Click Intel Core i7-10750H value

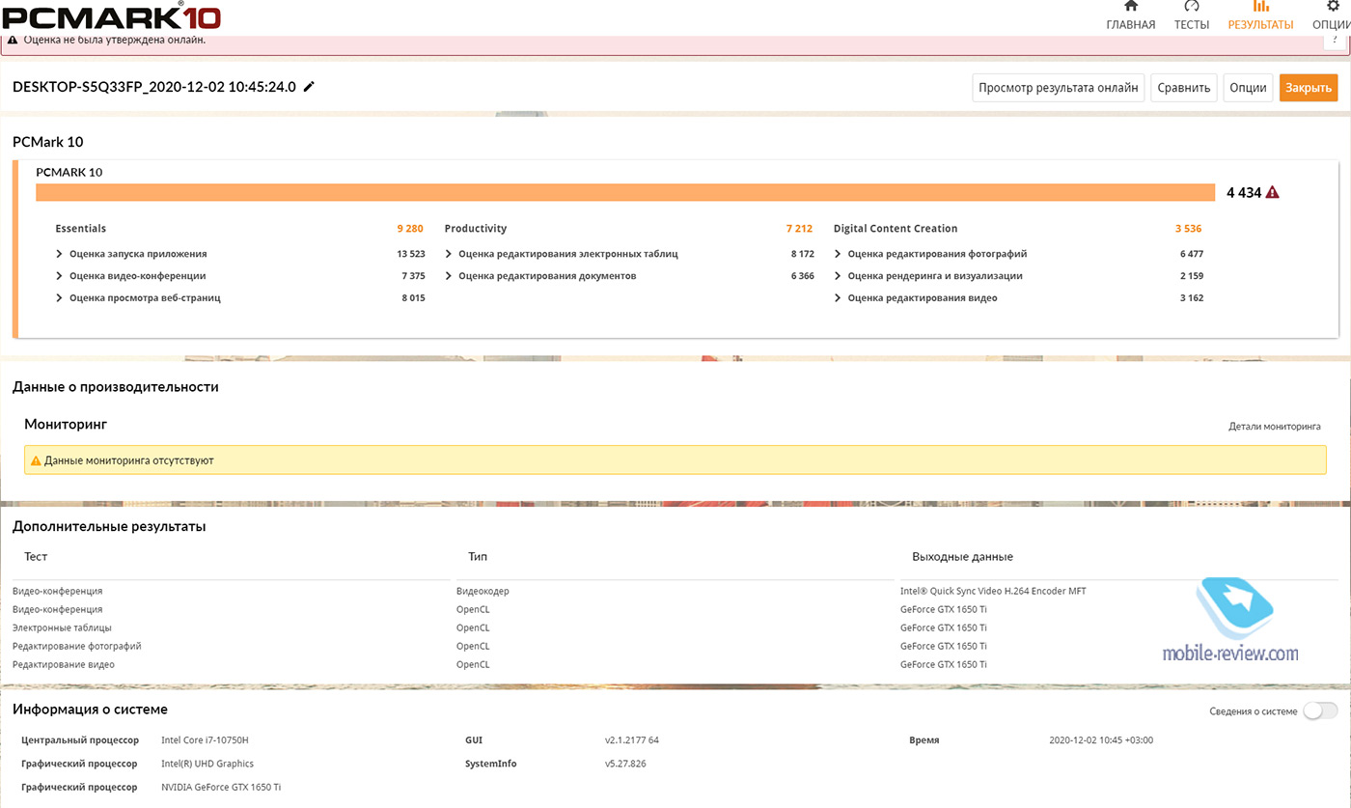coord(207,740)
